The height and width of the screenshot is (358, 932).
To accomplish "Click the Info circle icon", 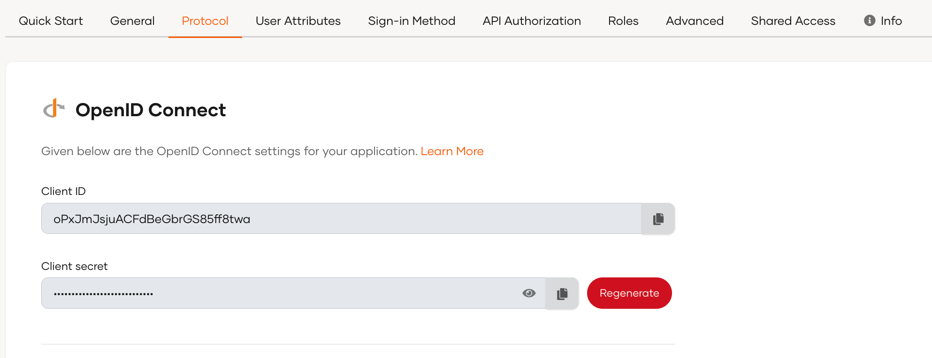I will pos(869,21).
